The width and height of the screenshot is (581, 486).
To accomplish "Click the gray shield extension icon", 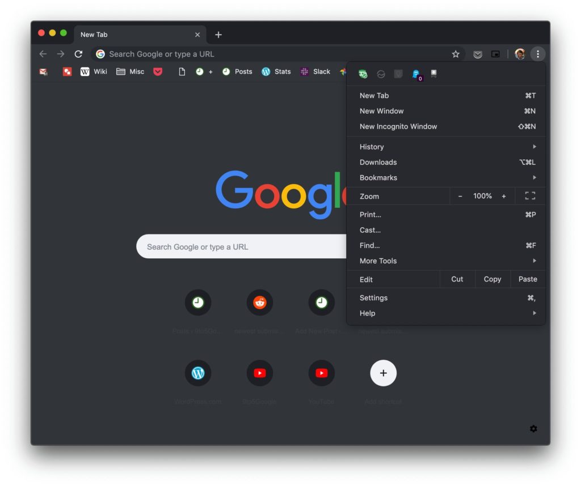I will pyautogui.click(x=398, y=74).
